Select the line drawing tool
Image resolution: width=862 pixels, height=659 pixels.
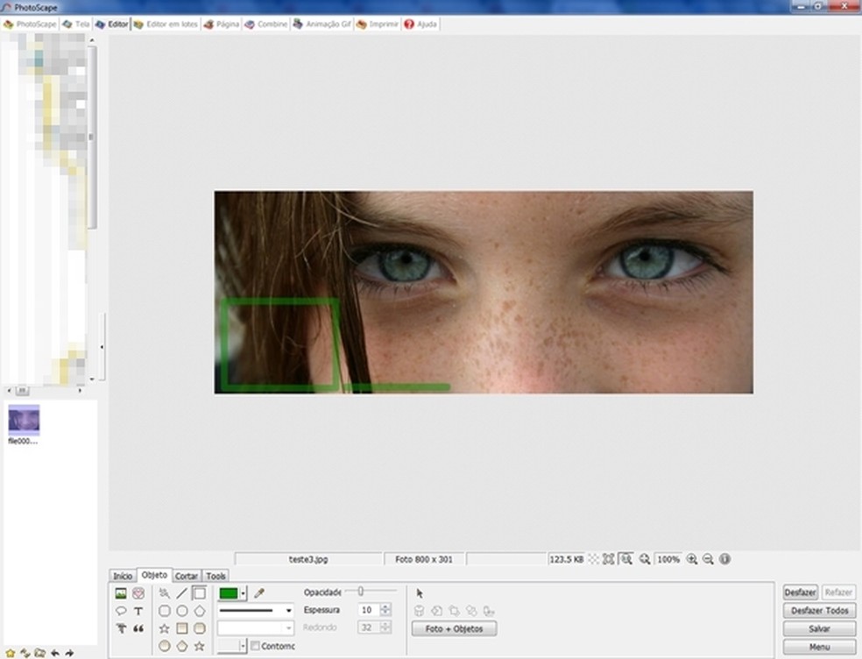click(181, 593)
